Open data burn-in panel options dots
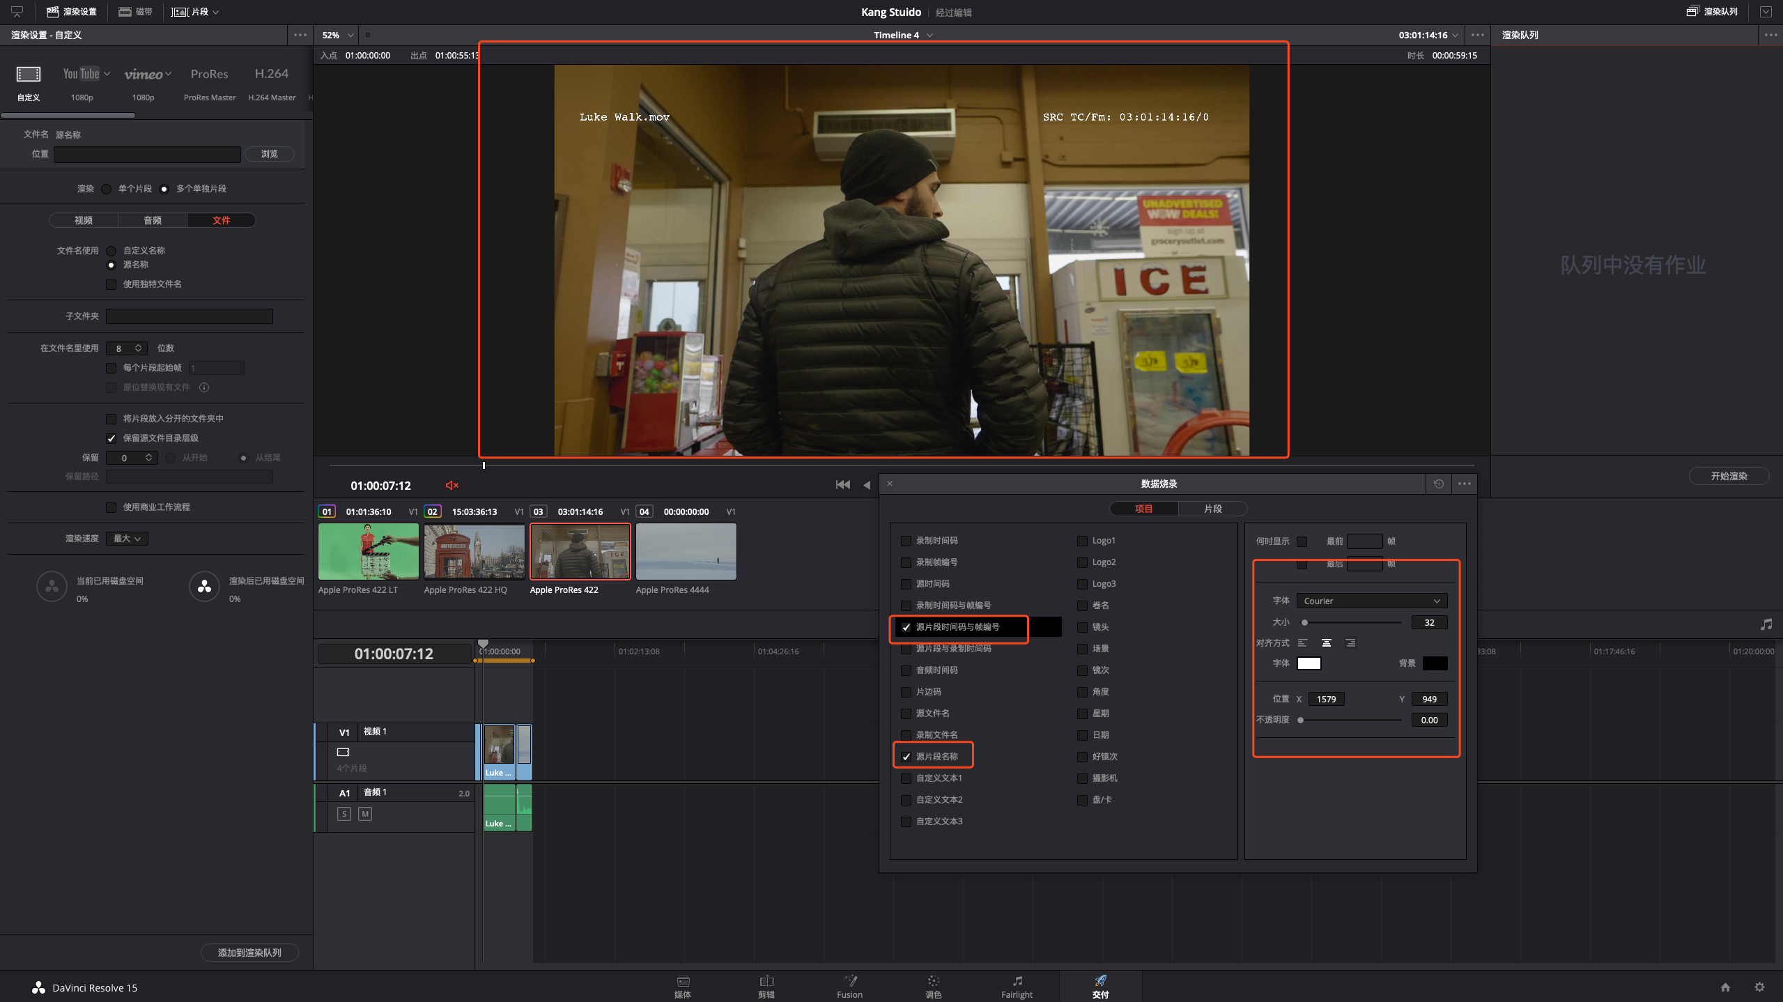 click(x=1464, y=484)
